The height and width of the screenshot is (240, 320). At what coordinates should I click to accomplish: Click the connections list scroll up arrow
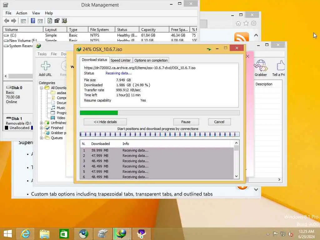coord(236,143)
